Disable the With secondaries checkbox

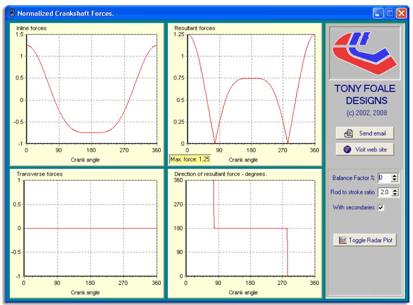point(381,207)
